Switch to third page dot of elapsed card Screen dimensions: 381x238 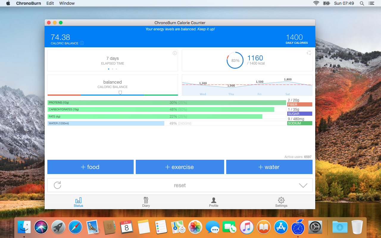click(x=116, y=69)
